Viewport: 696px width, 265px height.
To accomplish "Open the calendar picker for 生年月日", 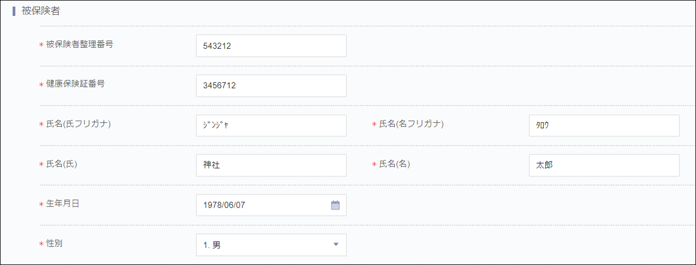I will 336,205.
